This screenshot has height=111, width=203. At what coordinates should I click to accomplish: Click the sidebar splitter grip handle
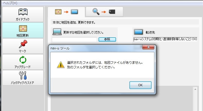45,75
